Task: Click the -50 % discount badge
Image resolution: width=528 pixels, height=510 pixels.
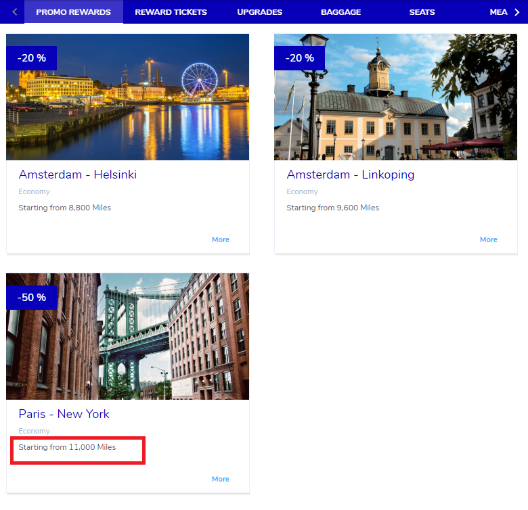Action: 31,298
